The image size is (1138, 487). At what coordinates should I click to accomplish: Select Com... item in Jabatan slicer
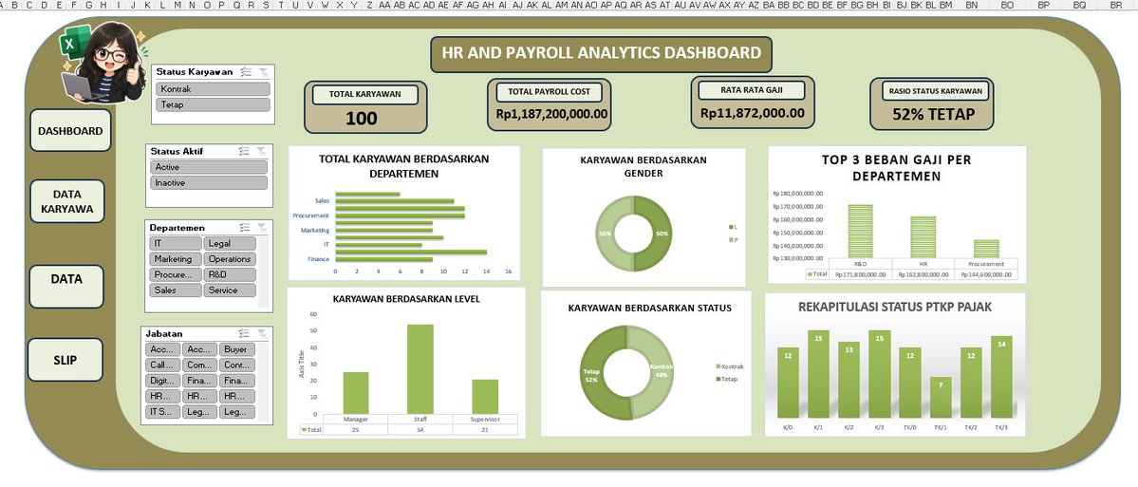click(199, 365)
